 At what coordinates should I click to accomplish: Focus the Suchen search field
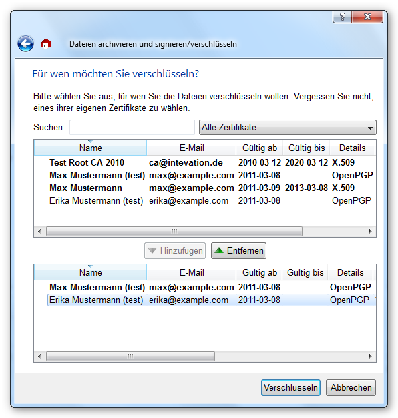pos(132,127)
